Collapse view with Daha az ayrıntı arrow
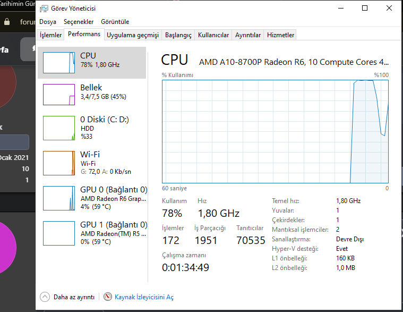Screen dimensions: 403x312 pos(45,297)
